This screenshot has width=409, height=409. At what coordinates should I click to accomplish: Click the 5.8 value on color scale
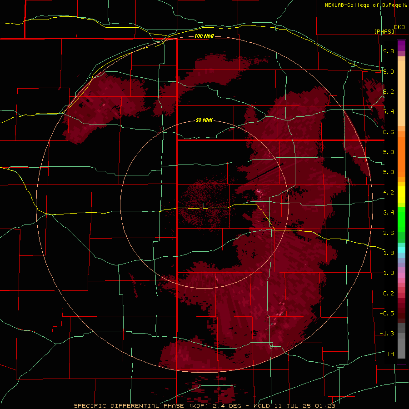[389, 152]
